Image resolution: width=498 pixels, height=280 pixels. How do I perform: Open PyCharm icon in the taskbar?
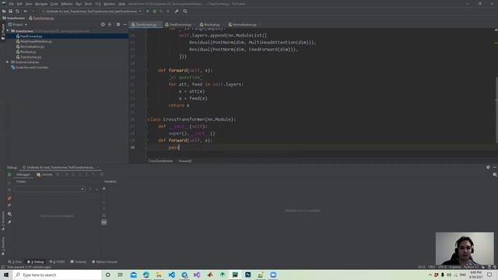tap(235, 275)
